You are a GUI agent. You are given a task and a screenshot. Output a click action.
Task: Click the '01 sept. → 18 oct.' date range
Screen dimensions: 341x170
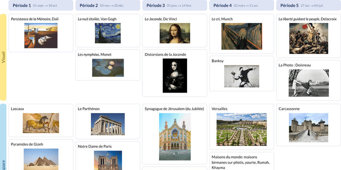[x=45, y=6]
